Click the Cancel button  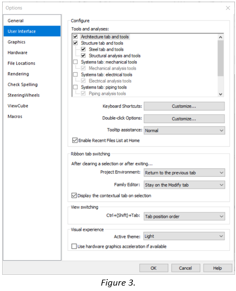(186, 268)
